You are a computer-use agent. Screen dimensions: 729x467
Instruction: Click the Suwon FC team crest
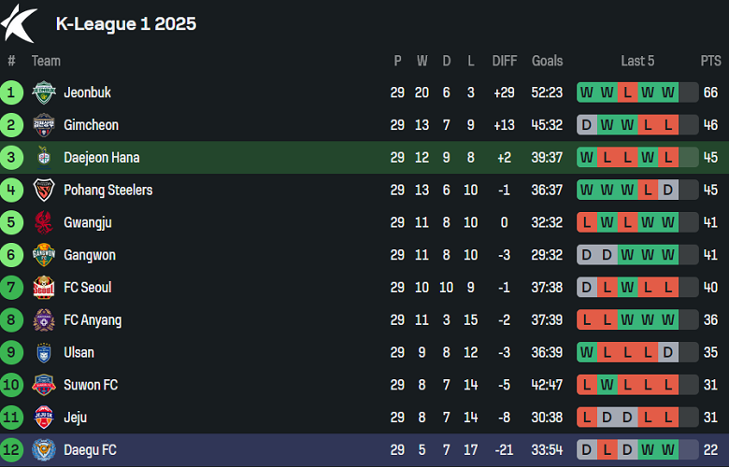tap(43, 385)
